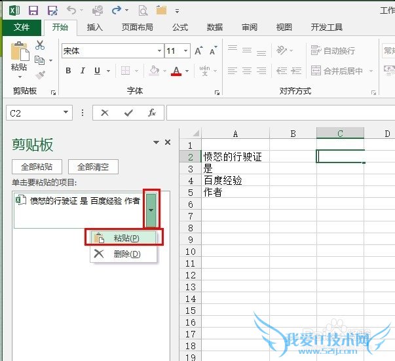Switch to the 视图 tab
Viewport: 395px width, 361px height.
click(x=284, y=28)
